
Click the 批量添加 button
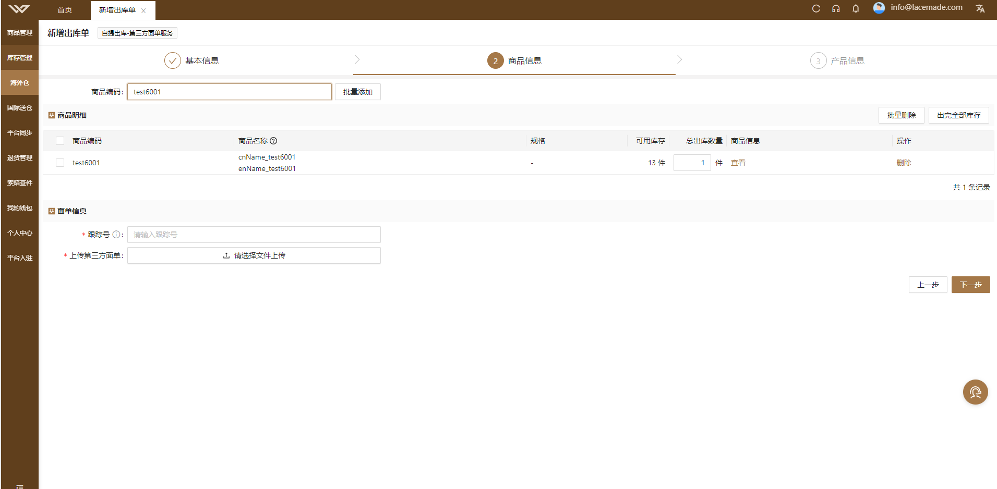pyautogui.click(x=358, y=92)
